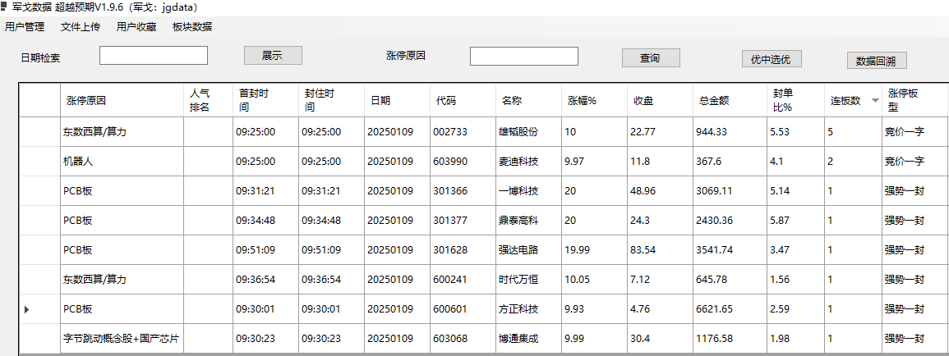Sort by the 首封时间 column header
This screenshot has width=949, height=356.
[x=265, y=100]
